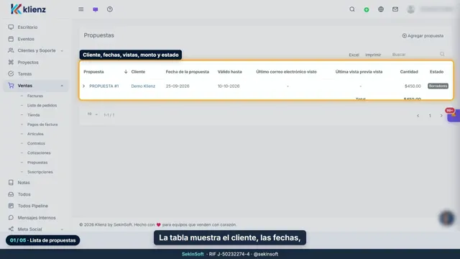Sort by the Propuesta column arrow

(126, 72)
